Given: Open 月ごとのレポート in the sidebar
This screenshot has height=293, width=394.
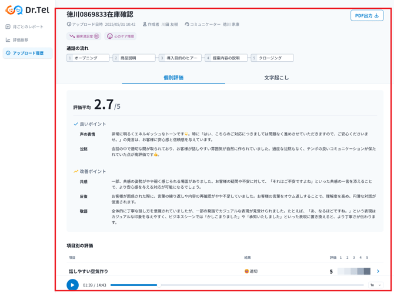Looking at the screenshot, I should click(25, 26).
